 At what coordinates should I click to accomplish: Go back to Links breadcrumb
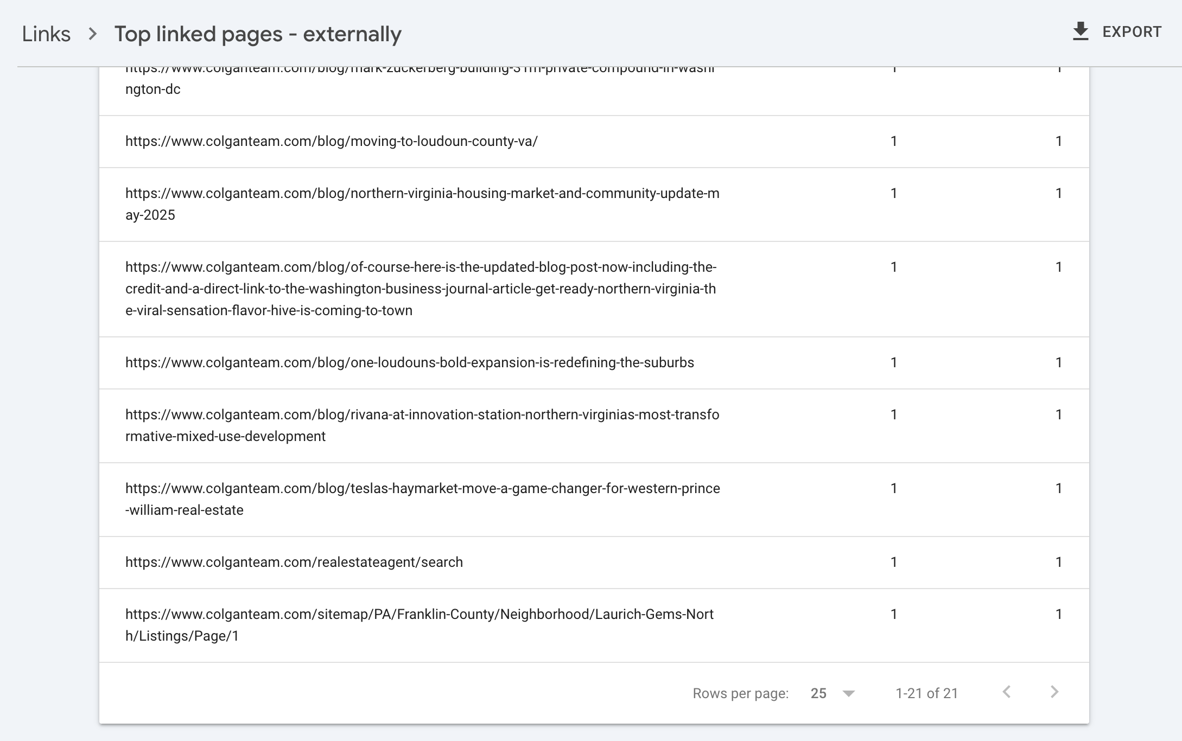46,34
